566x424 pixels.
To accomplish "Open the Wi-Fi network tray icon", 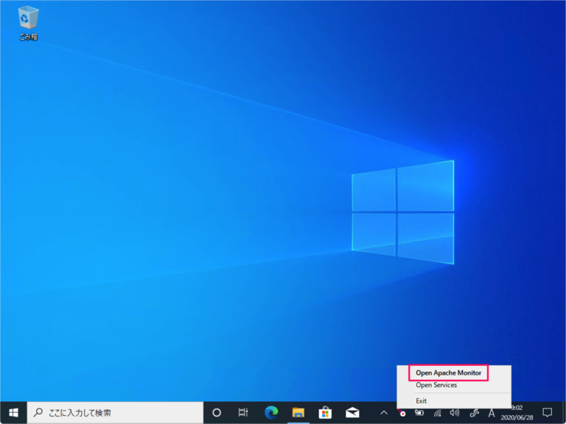I will coord(438,412).
